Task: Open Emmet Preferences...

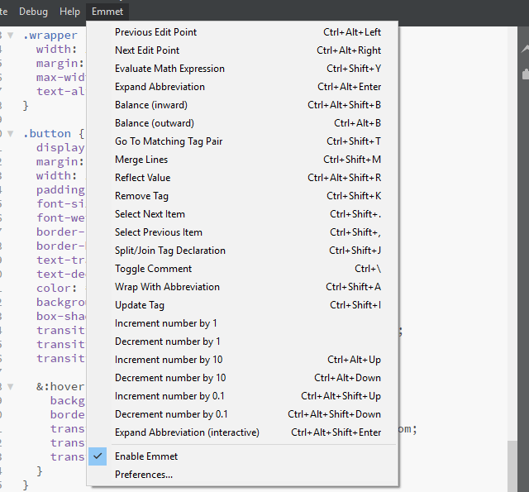Action: pyautogui.click(x=144, y=475)
